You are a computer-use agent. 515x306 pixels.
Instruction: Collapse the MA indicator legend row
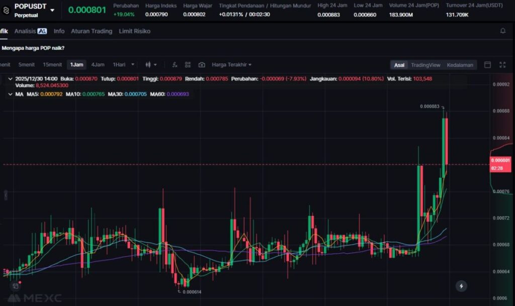(10, 94)
